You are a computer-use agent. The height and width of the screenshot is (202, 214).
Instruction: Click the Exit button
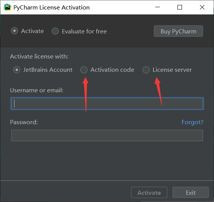pos(190,193)
